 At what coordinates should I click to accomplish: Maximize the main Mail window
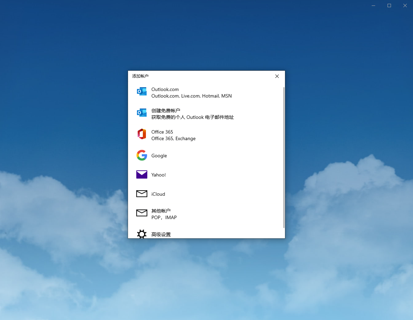[x=389, y=5]
